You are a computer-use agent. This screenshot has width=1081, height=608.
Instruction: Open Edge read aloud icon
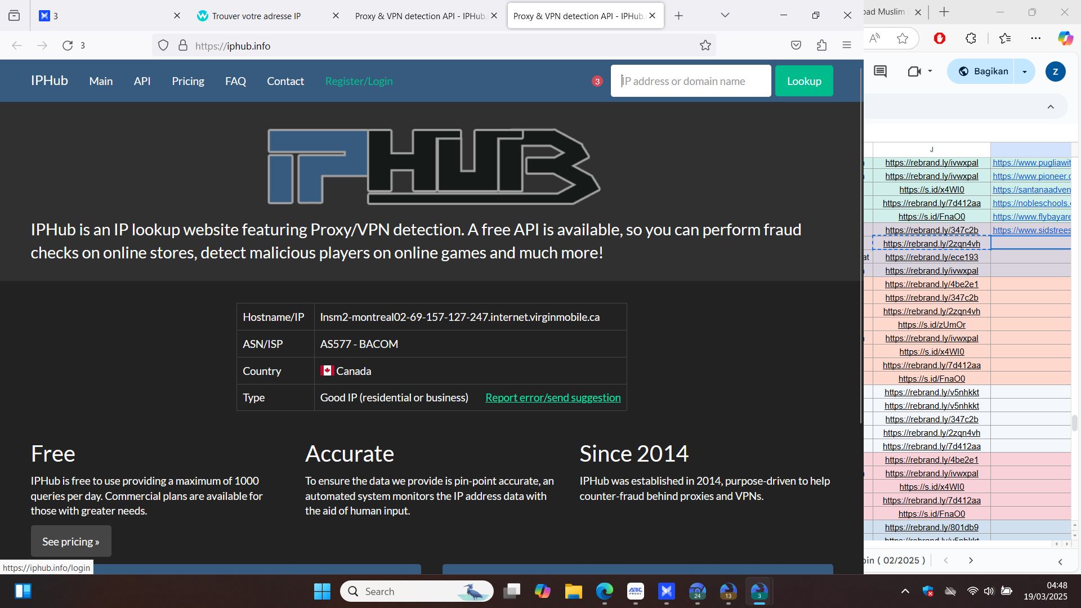pos(875,38)
